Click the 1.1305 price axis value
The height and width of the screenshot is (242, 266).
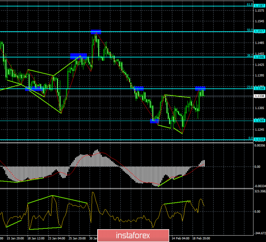(x=260, y=108)
